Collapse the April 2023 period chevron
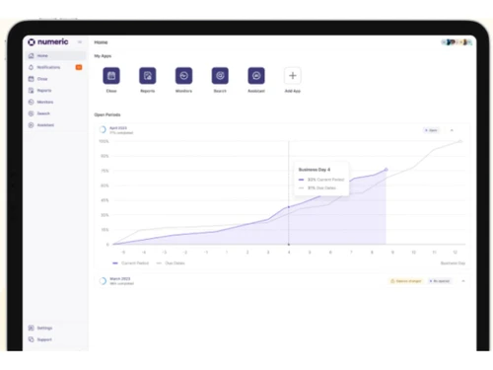The width and height of the screenshot is (493, 370). (452, 130)
